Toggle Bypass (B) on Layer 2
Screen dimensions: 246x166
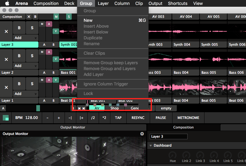pos(19,56)
